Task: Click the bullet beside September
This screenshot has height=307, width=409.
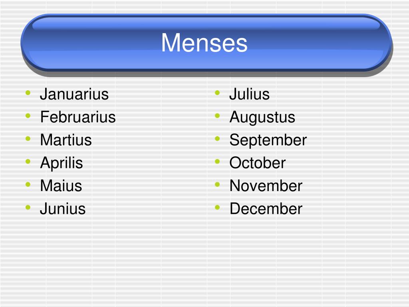Action: [x=217, y=139]
